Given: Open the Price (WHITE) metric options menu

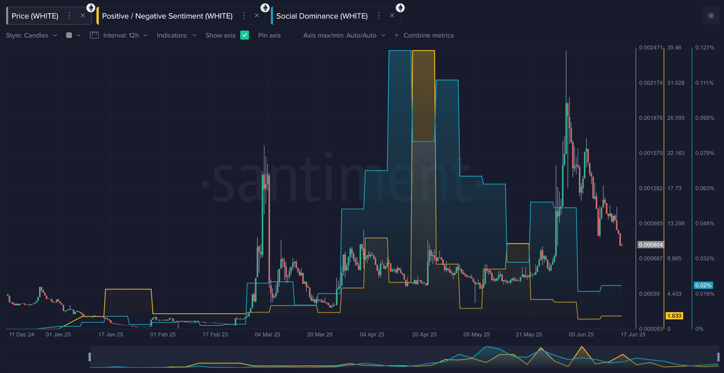Looking at the screenshot, I should [69, 16].
